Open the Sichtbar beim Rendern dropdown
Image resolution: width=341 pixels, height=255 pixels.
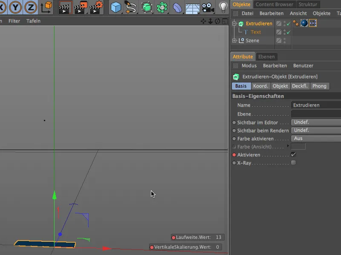click(316, 130)
